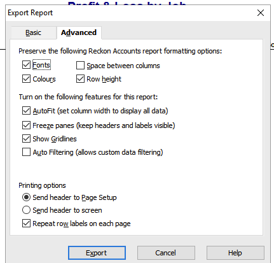Image resolution: width=274 pixels, height=263 pixels.
Task: Disable the Row height option
Action: (x=80, y=79)
